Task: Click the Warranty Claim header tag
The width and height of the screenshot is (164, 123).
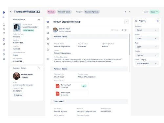Action: tap(64, 12)
